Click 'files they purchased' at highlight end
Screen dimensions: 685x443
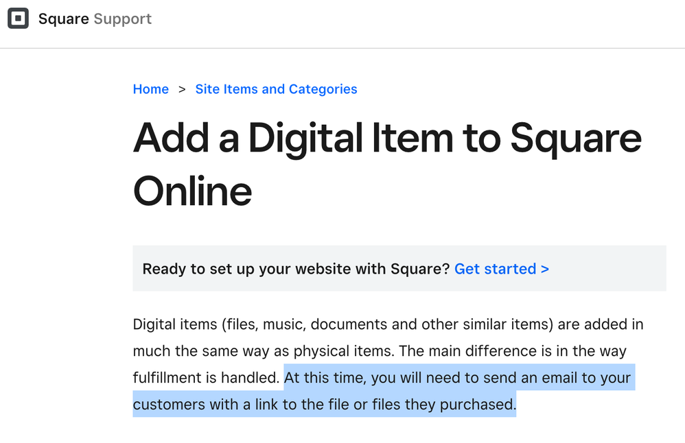click(x=444, y=405)
